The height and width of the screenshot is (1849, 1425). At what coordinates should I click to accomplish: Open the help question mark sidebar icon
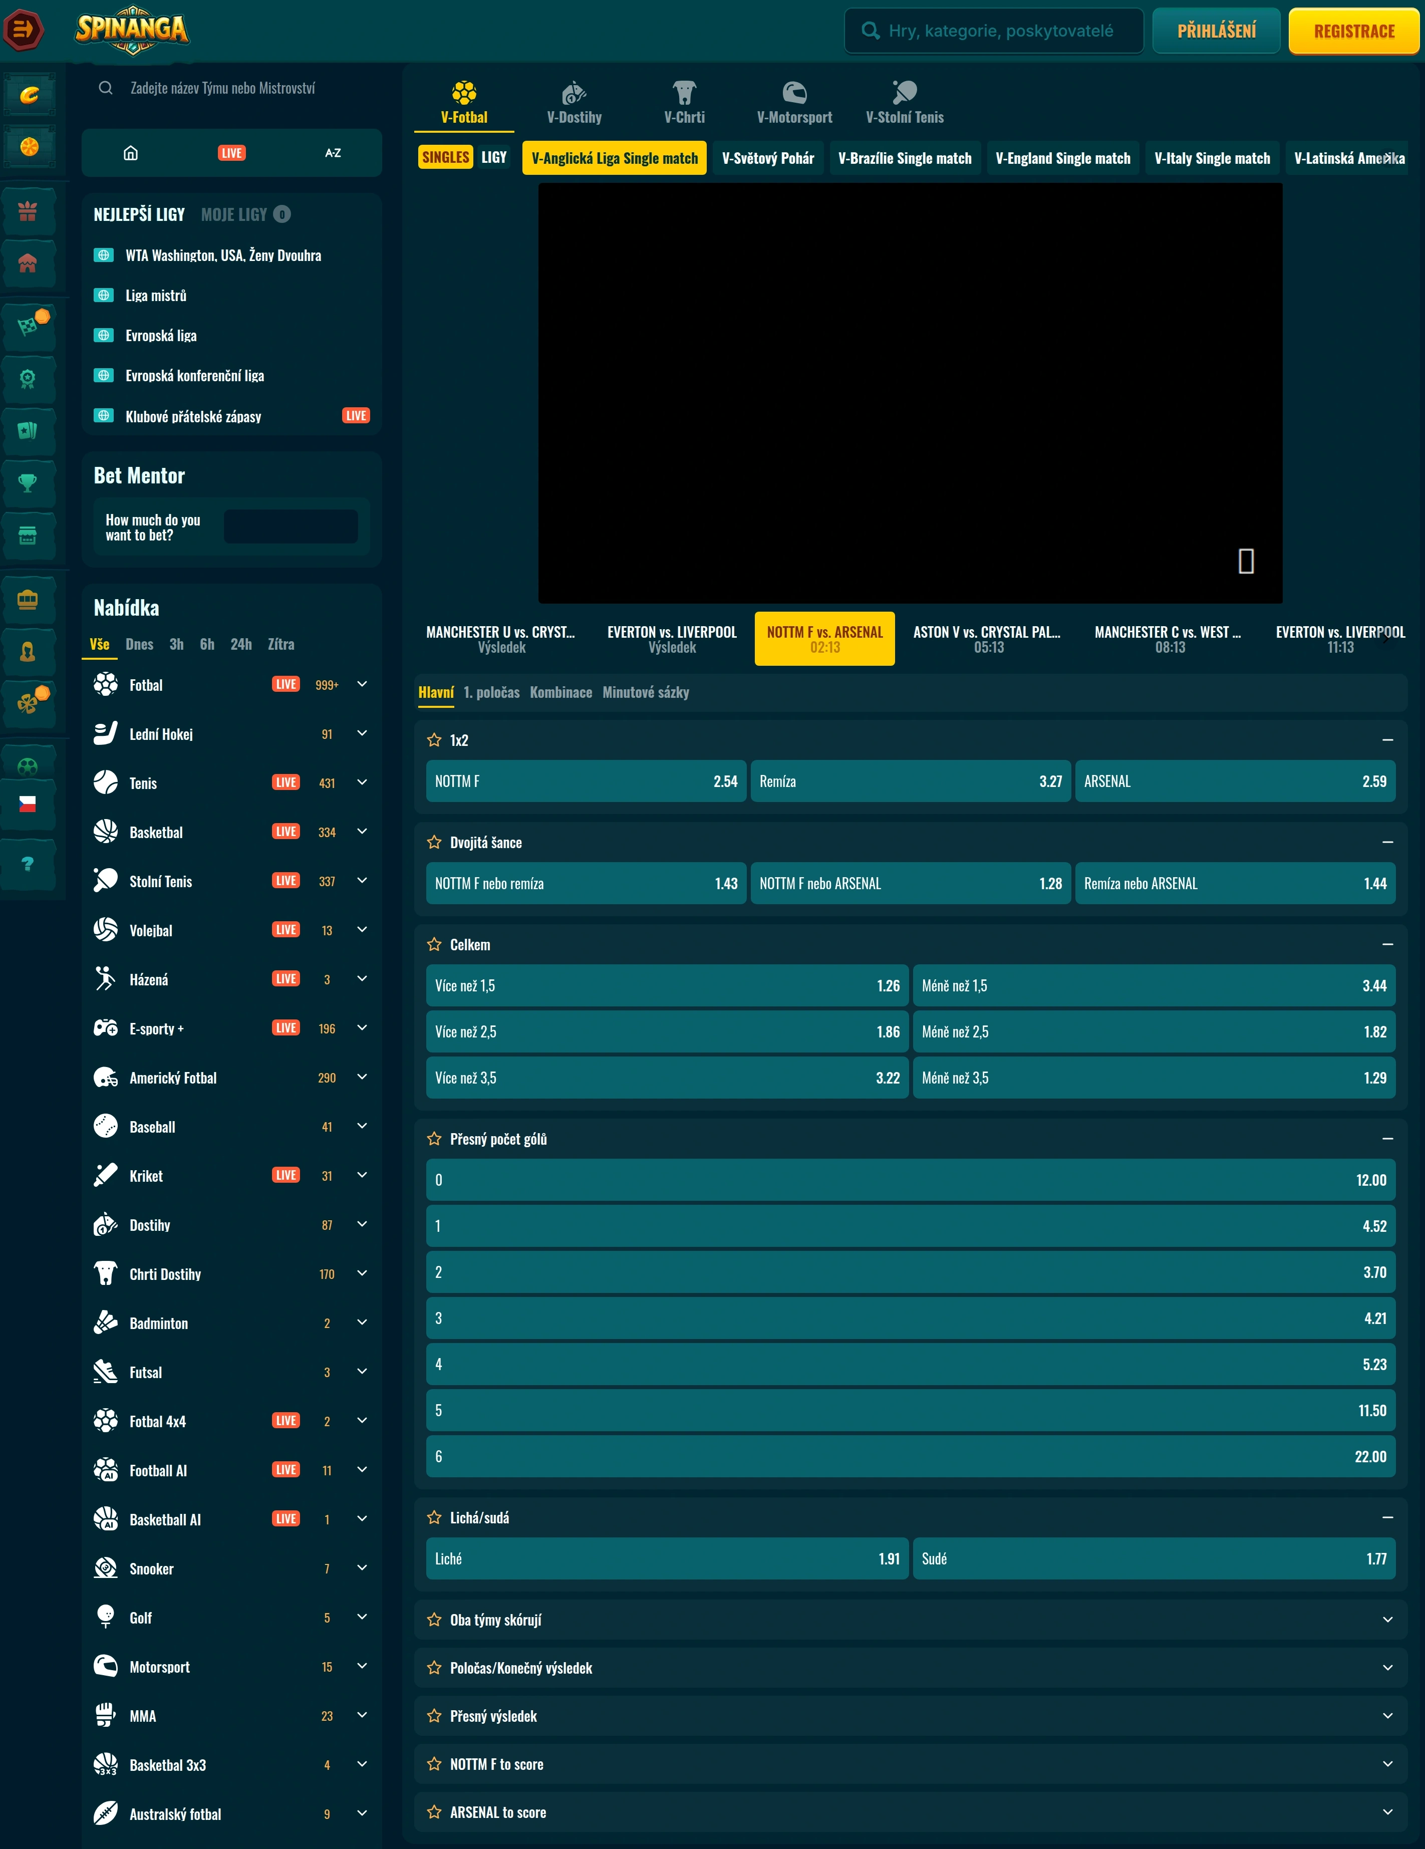click(28, 864)
